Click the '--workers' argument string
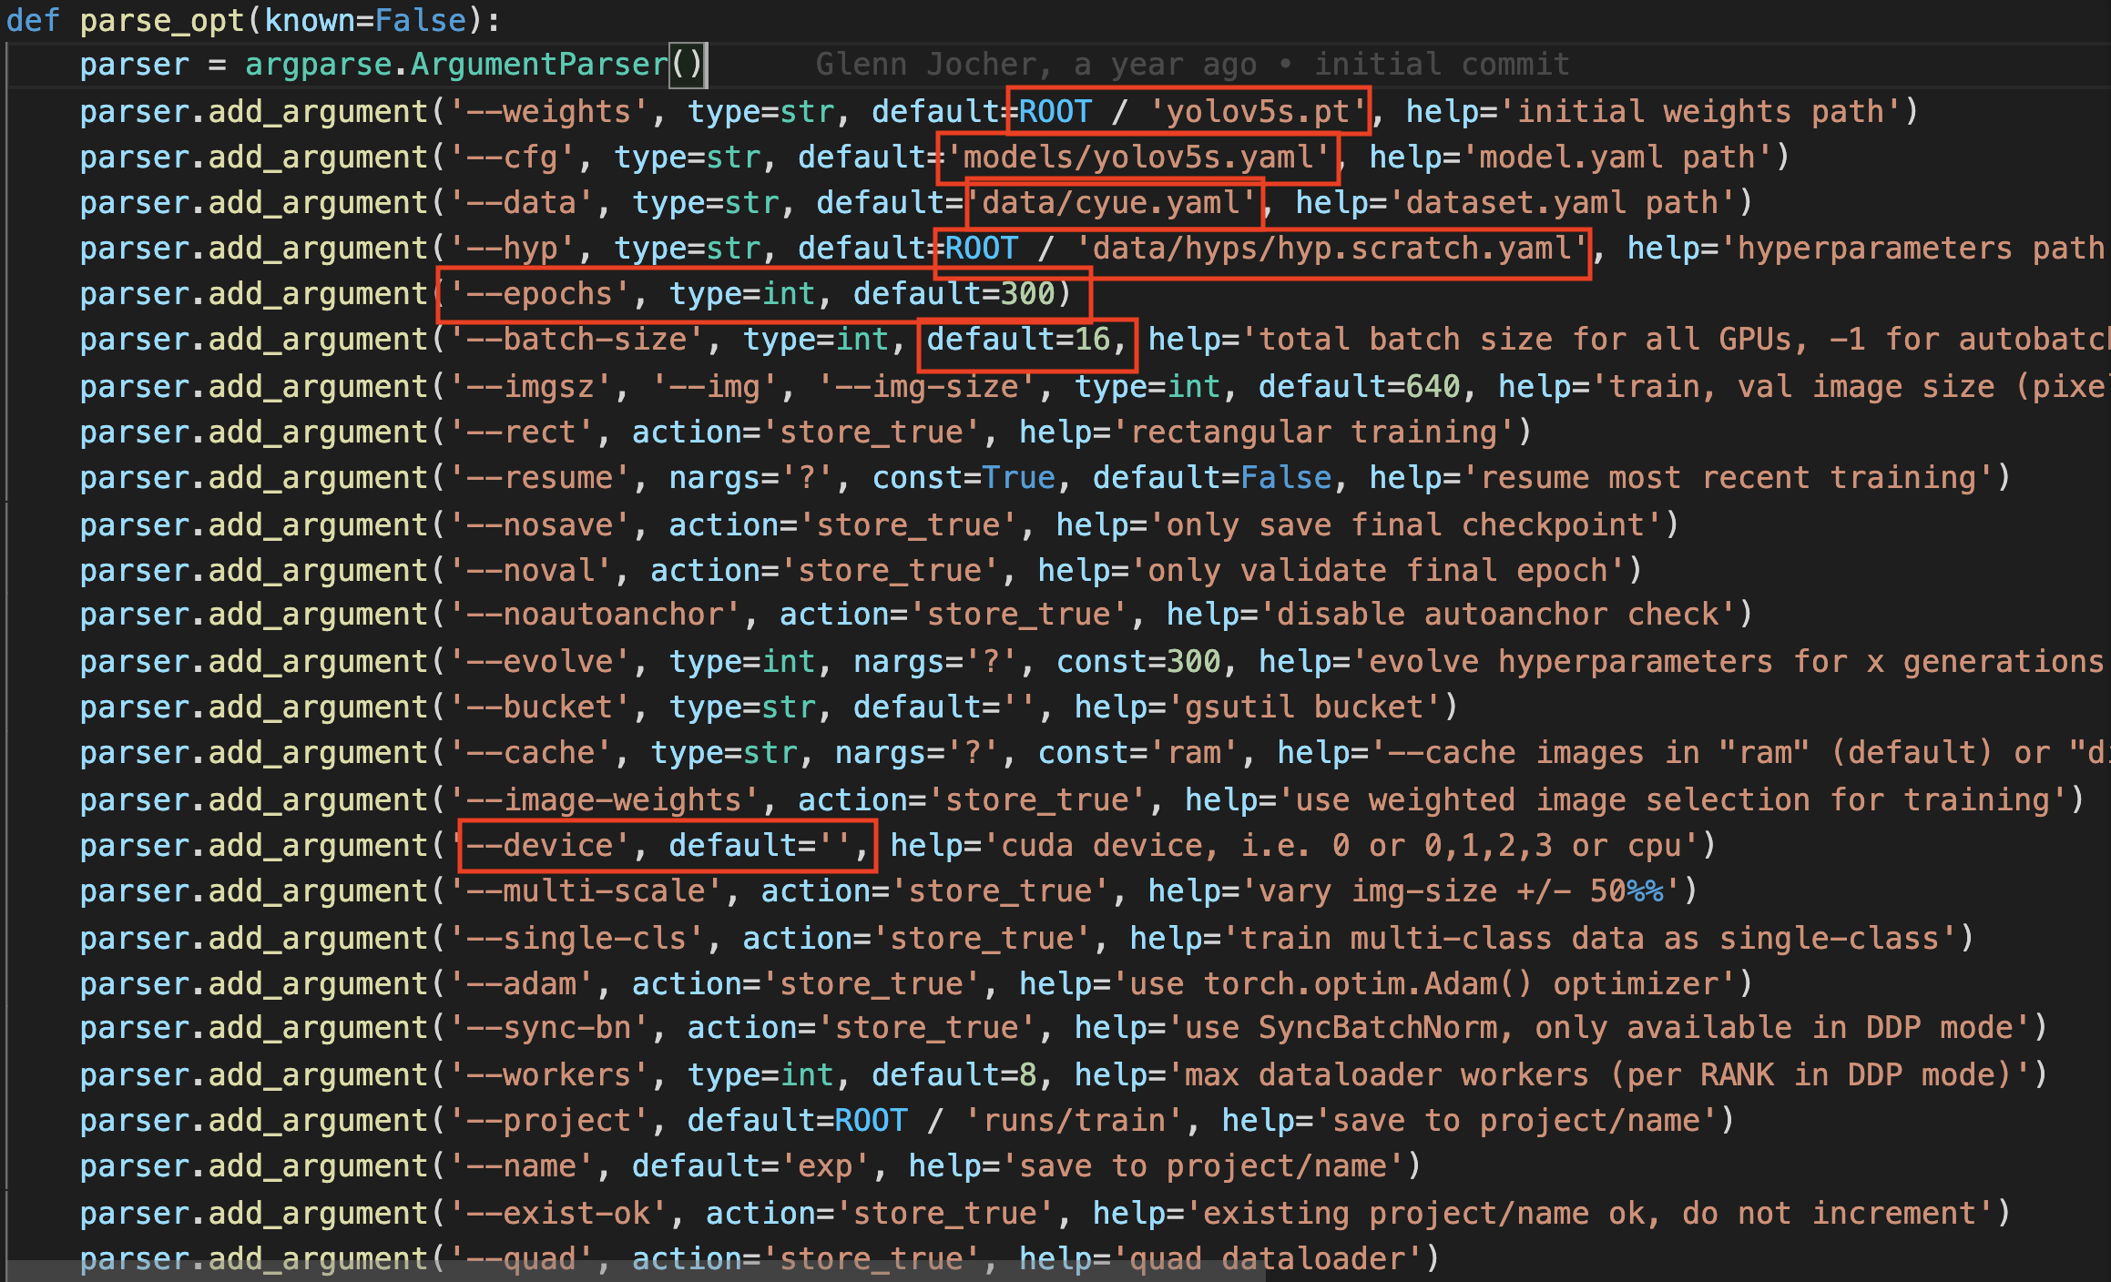This screenshot has width=2111, height=1282. 548,1075
